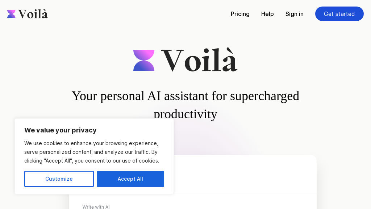Open the Pricing page
The width and height of the screenshot is (371, 209).
click(240, 14)
